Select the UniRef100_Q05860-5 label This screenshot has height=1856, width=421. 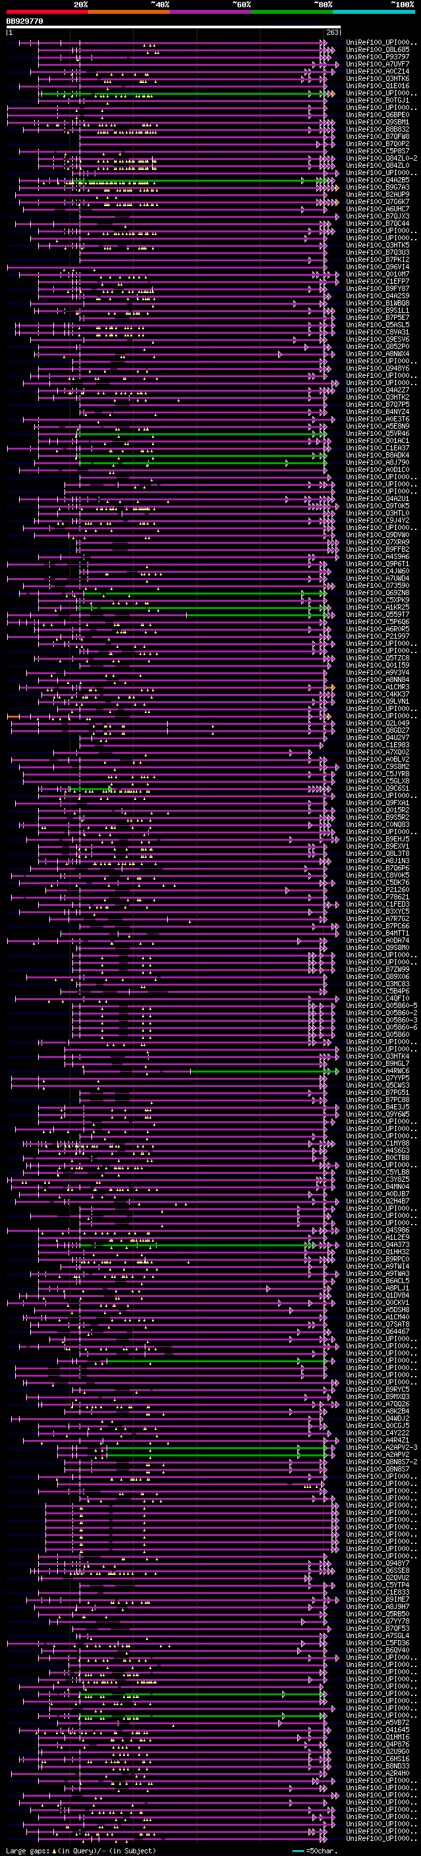(x=382, y=1006)
